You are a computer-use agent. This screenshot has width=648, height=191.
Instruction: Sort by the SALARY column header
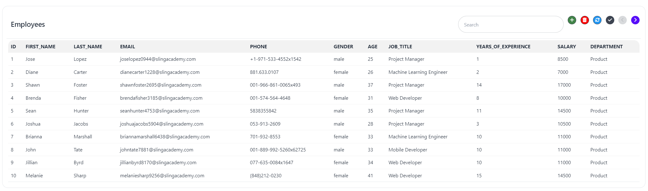click(x=566, y=47)
